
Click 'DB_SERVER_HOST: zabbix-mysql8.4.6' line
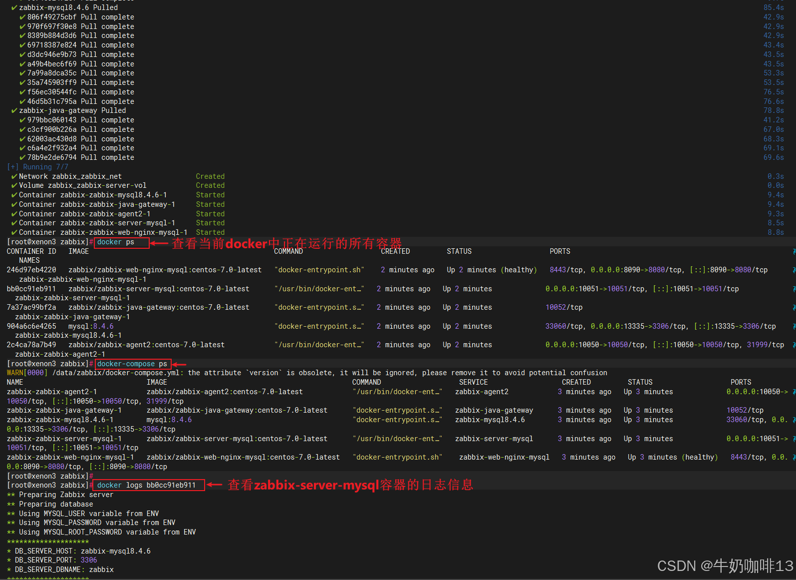79,551
